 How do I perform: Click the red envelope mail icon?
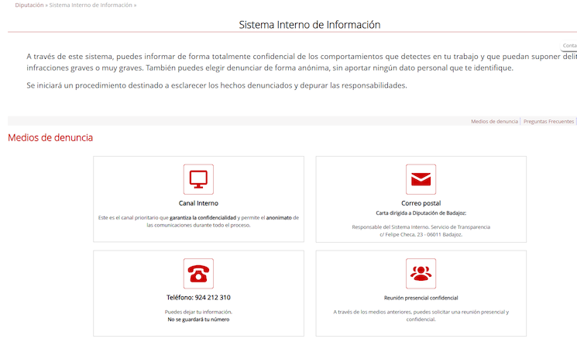[421, 179]
